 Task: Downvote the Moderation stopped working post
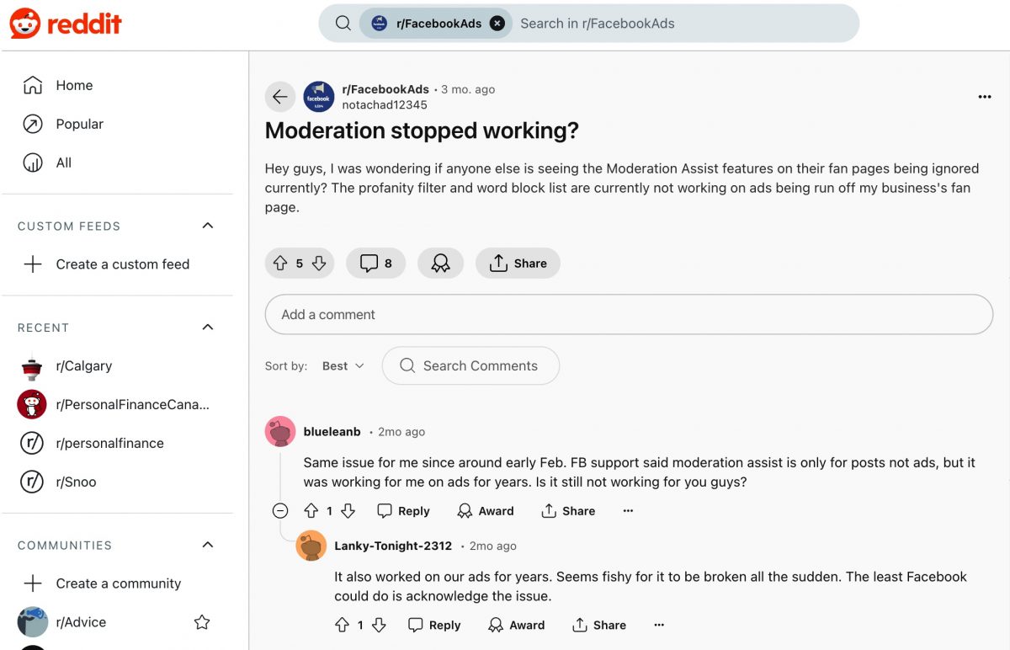tap(319, 264)
